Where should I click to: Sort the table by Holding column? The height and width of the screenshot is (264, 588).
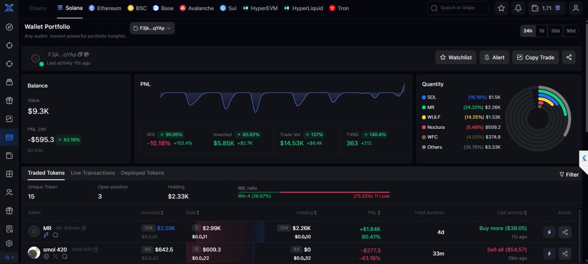[x=307, y=213]
